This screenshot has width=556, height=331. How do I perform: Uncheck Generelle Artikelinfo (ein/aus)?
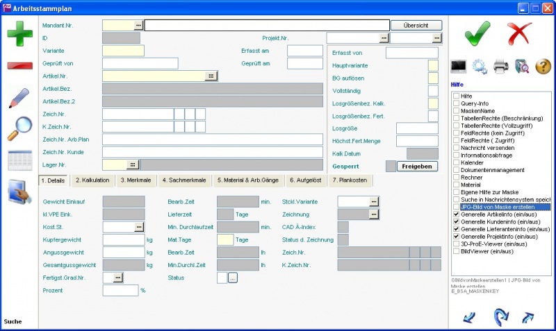(456, 215)
